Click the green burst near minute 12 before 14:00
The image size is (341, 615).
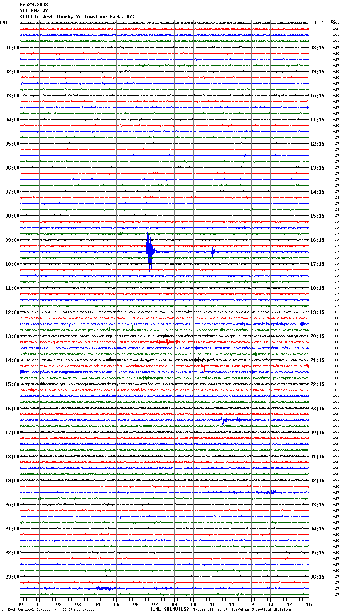[255, 354]
